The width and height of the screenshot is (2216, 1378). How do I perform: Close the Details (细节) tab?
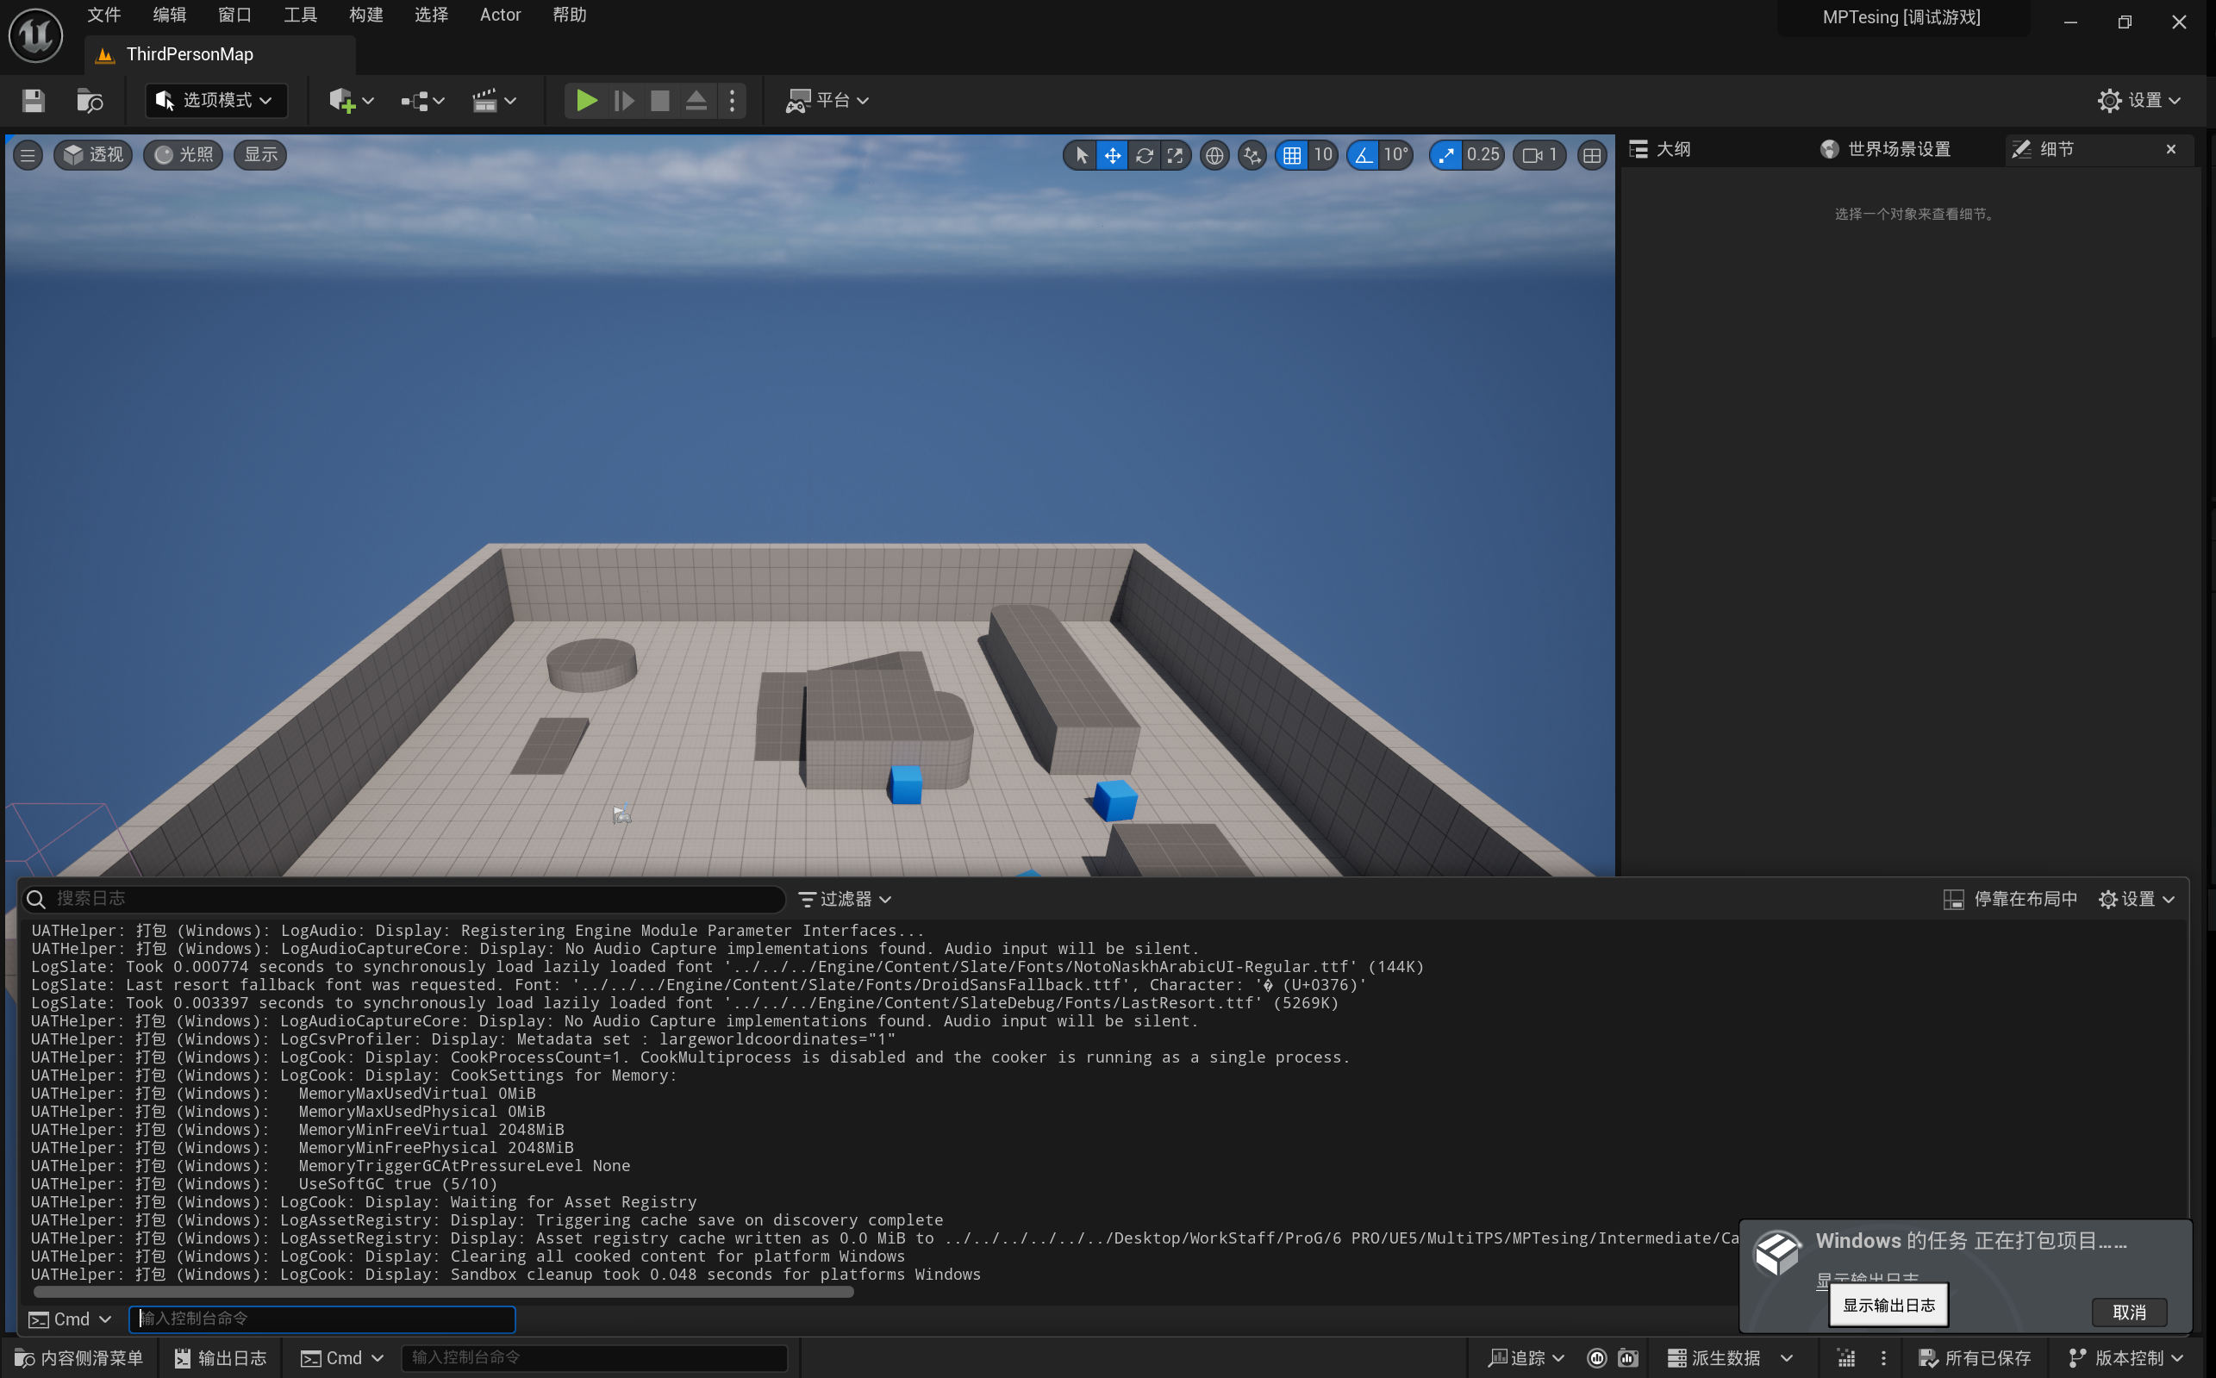2170,149
